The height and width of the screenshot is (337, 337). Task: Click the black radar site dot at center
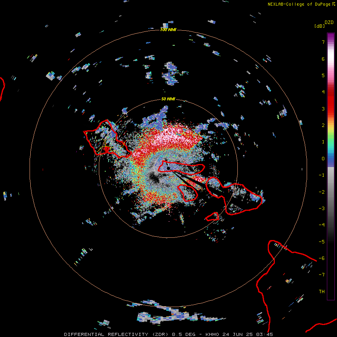point(169,168)
